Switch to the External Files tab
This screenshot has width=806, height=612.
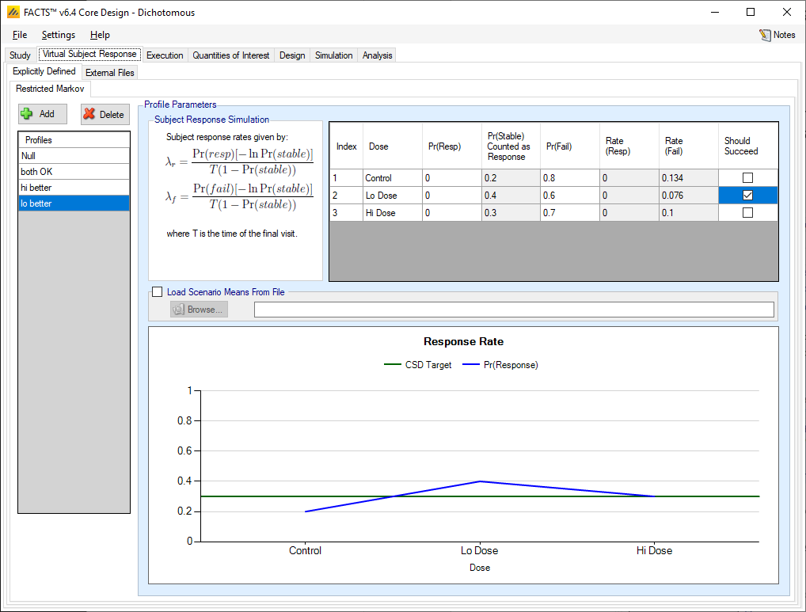[x=110, y=73]
